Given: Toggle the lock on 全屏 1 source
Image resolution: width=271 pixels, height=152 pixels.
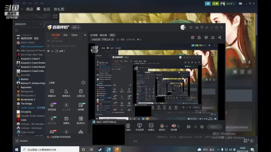Looking at the screenshot, I should (x=53, y=51).
